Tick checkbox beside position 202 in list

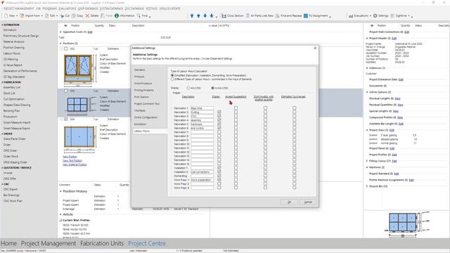66,48
